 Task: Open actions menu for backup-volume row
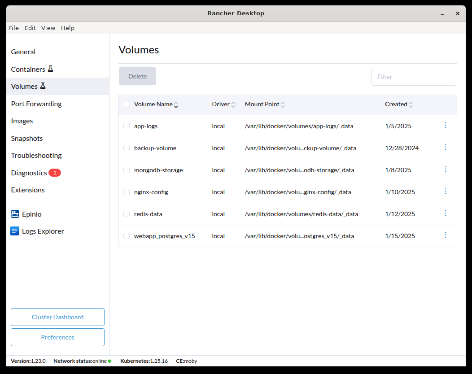point(446,147)
